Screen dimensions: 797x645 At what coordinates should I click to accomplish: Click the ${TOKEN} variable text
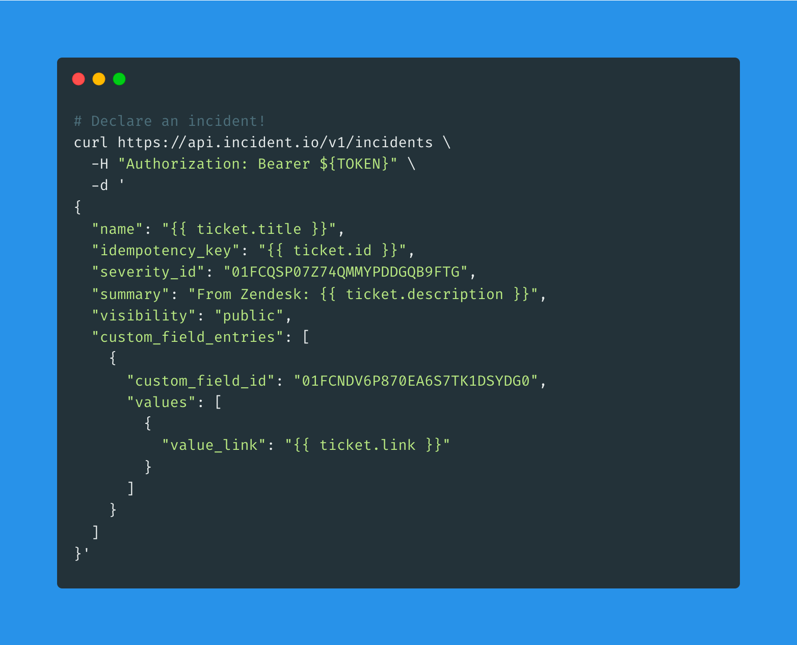(x=354, y=164)
